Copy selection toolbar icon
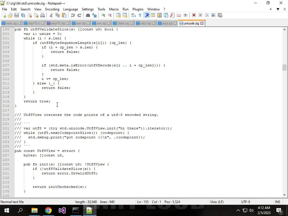Screen dimensions: 288x216 click(x=57, y=15)
